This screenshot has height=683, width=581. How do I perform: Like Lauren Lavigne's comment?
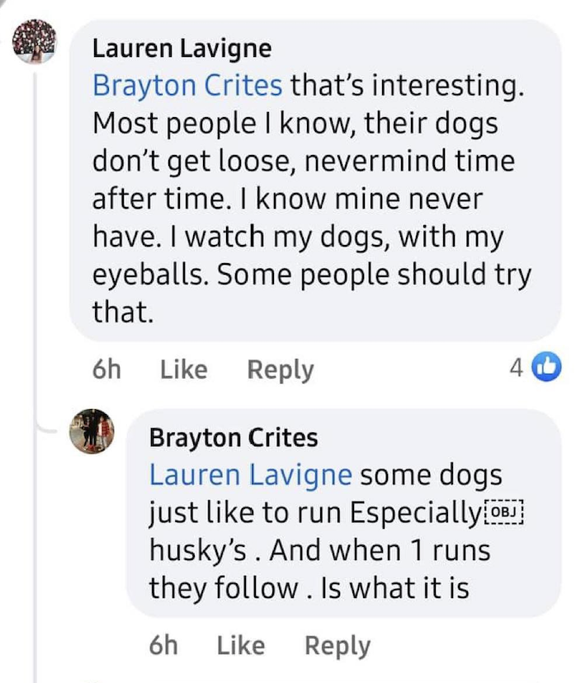183,370
